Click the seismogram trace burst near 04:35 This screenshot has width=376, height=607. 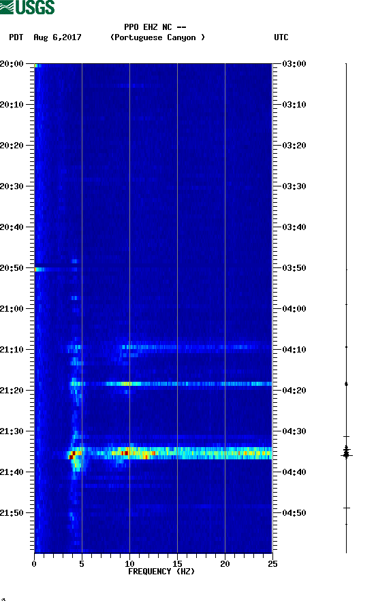pyautogui.click(x=346, y=452)
